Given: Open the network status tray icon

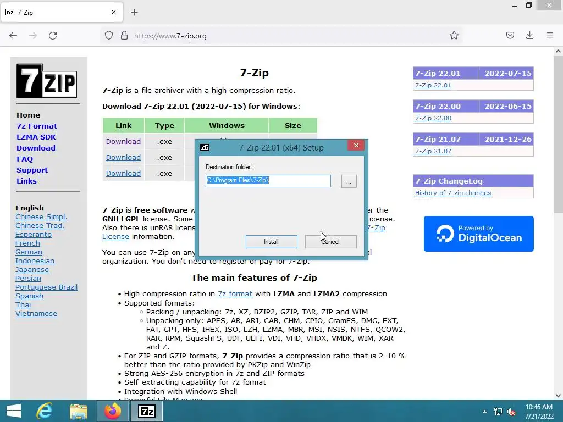Looking at the screenshot, I should coord(498,412).
